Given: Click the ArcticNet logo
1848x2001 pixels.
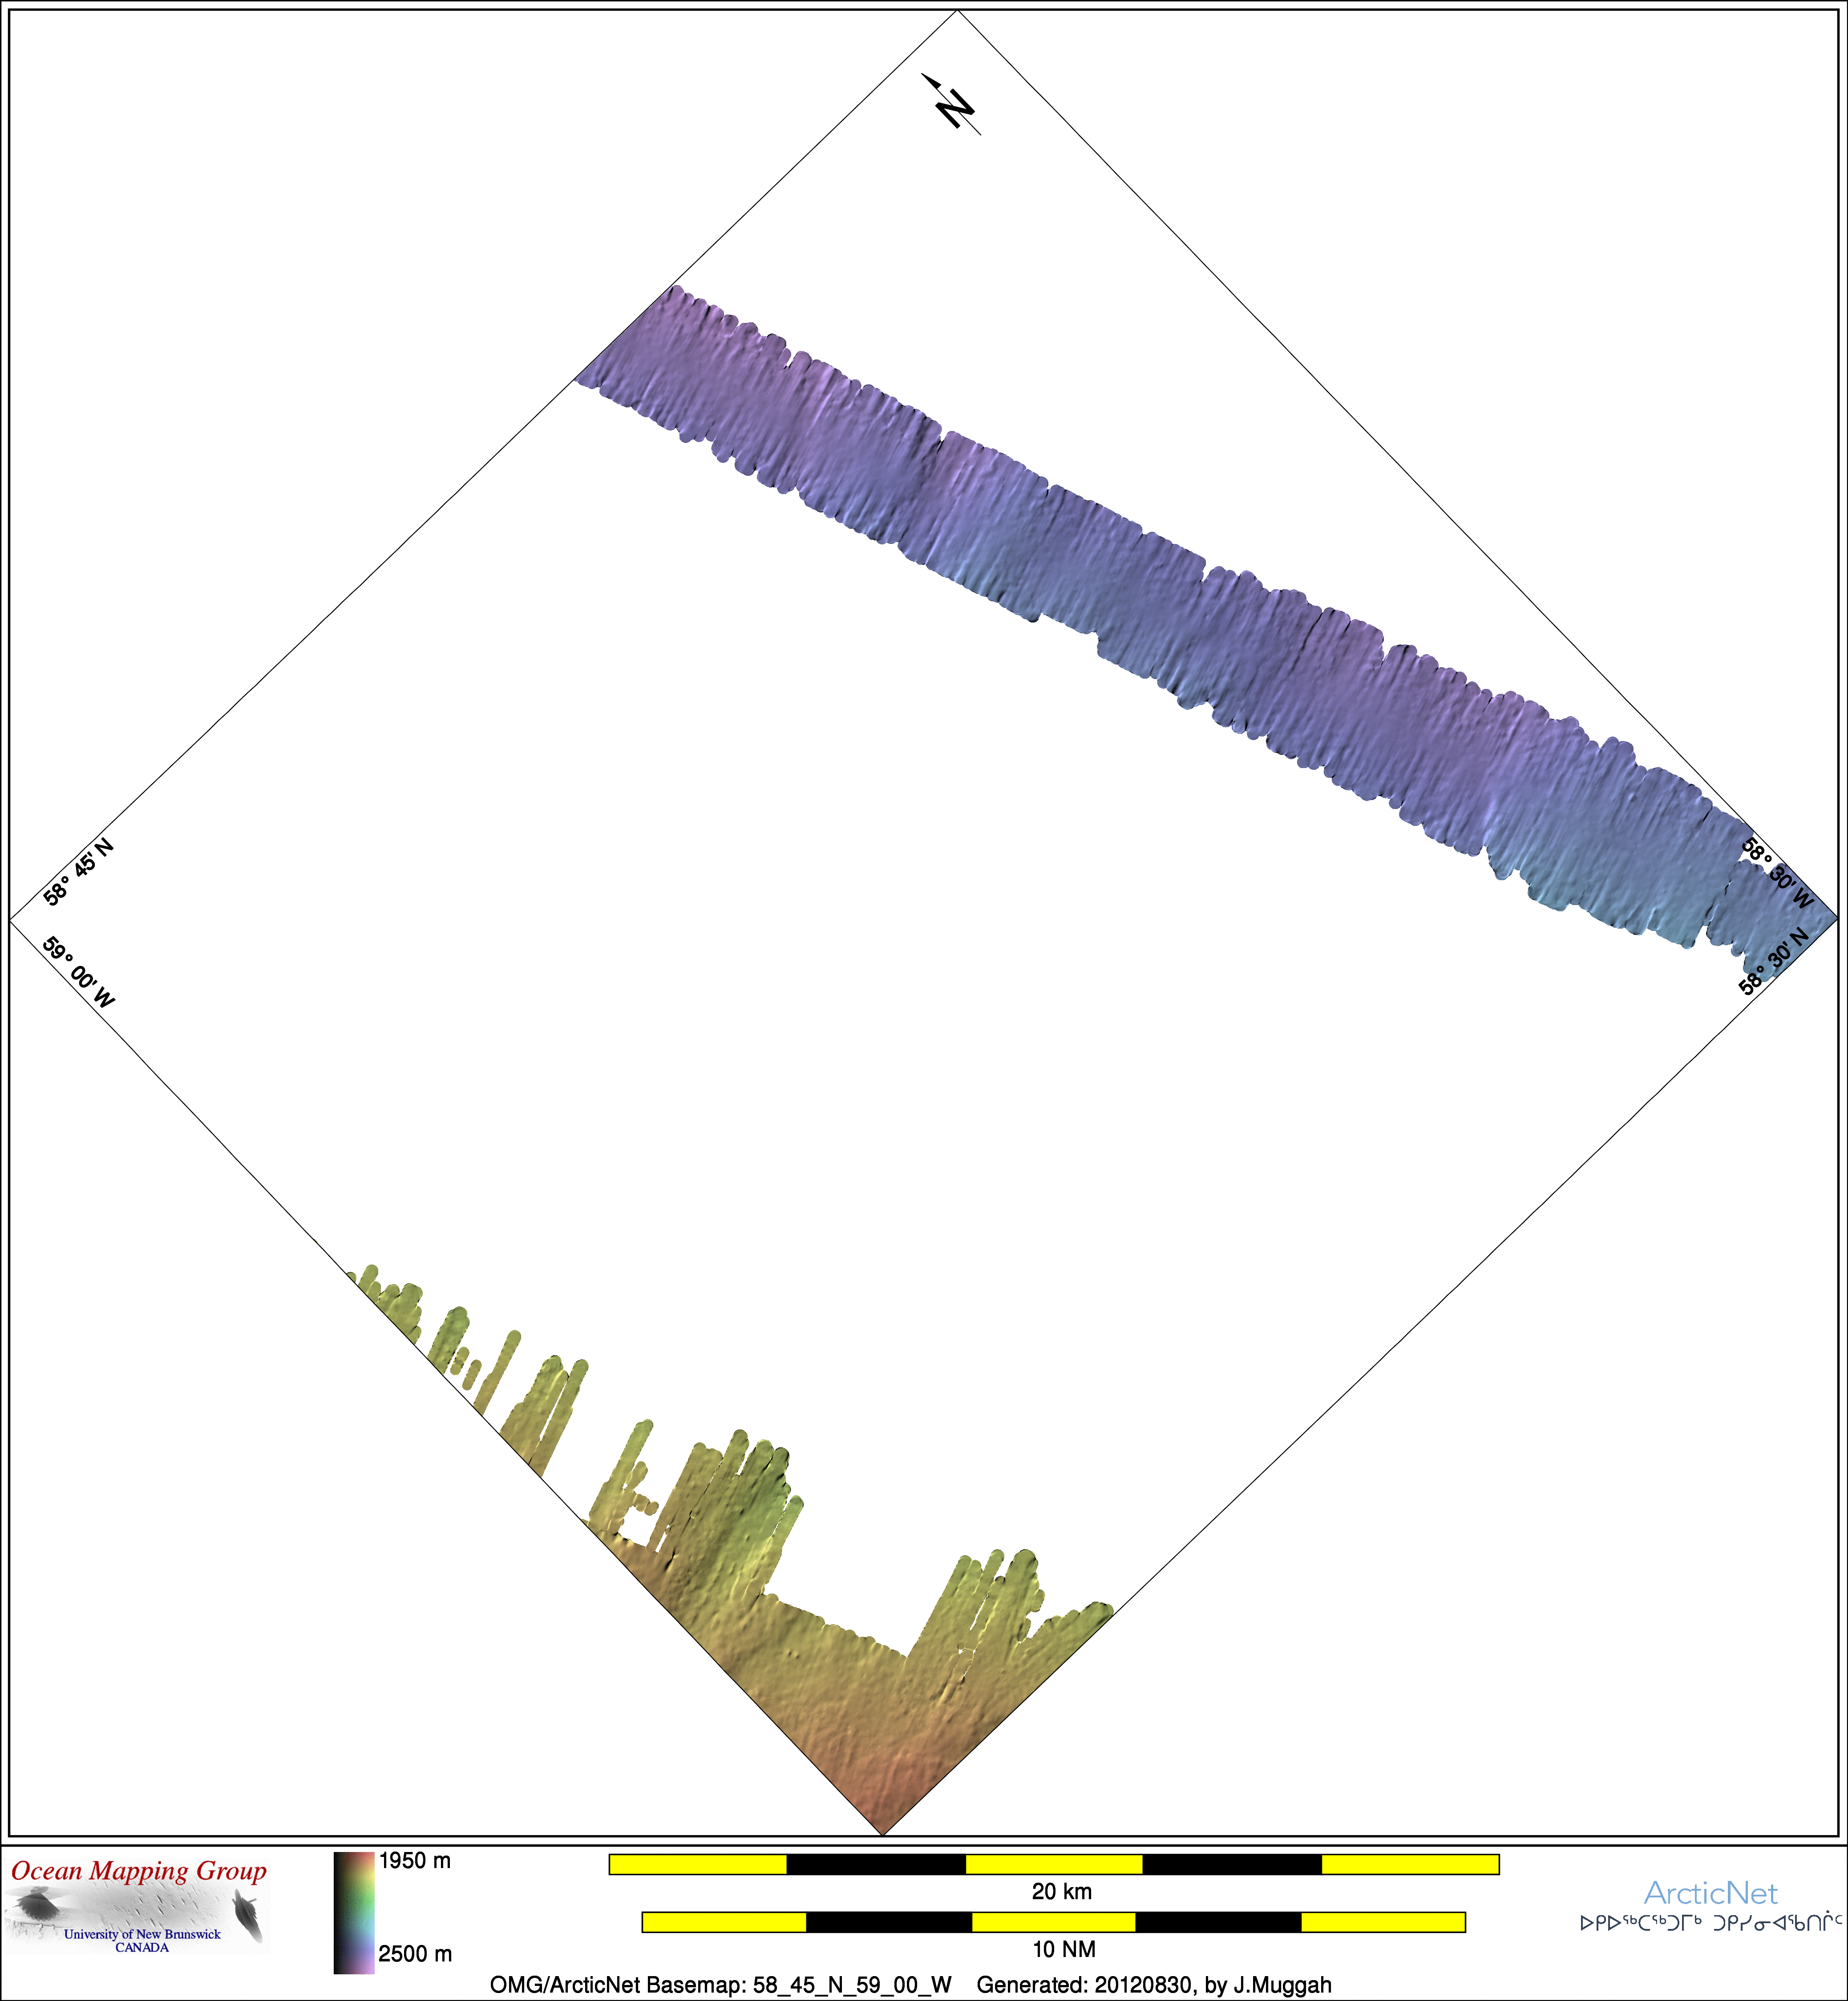Looking at the screenshot, I should tap(1710, 1893).
